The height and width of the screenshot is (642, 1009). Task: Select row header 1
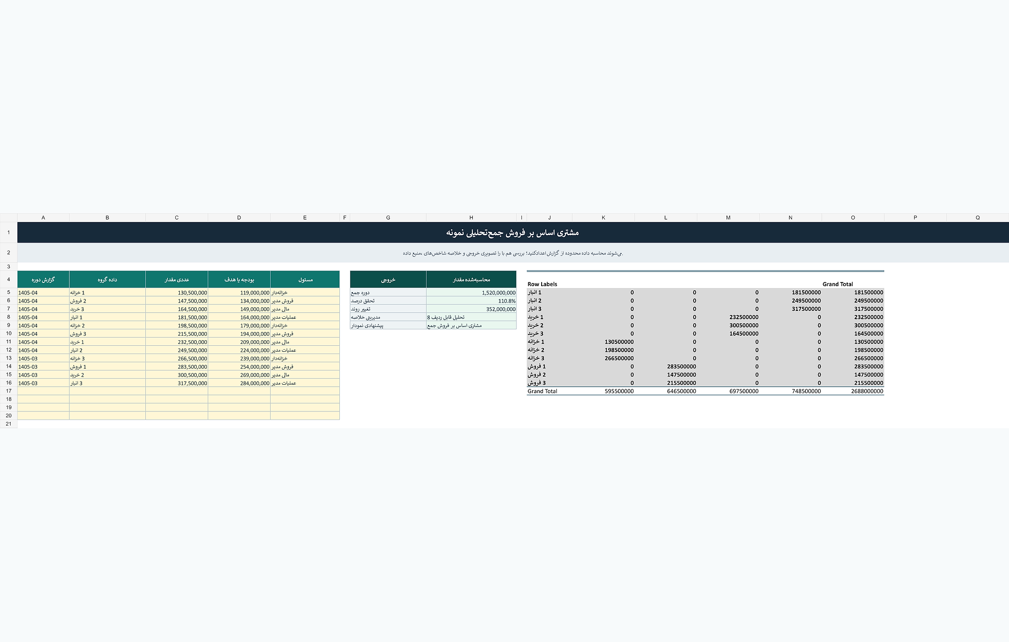click(x=9, y=232)
